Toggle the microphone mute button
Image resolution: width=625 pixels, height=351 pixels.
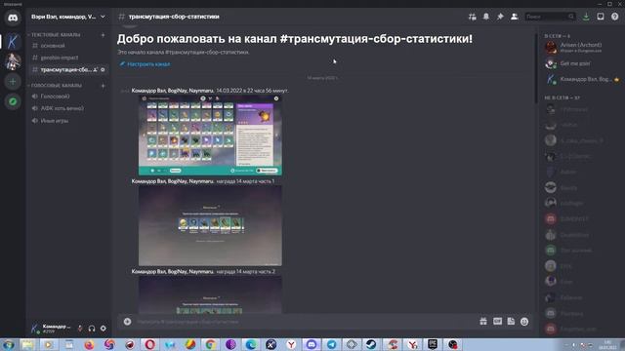80,329
